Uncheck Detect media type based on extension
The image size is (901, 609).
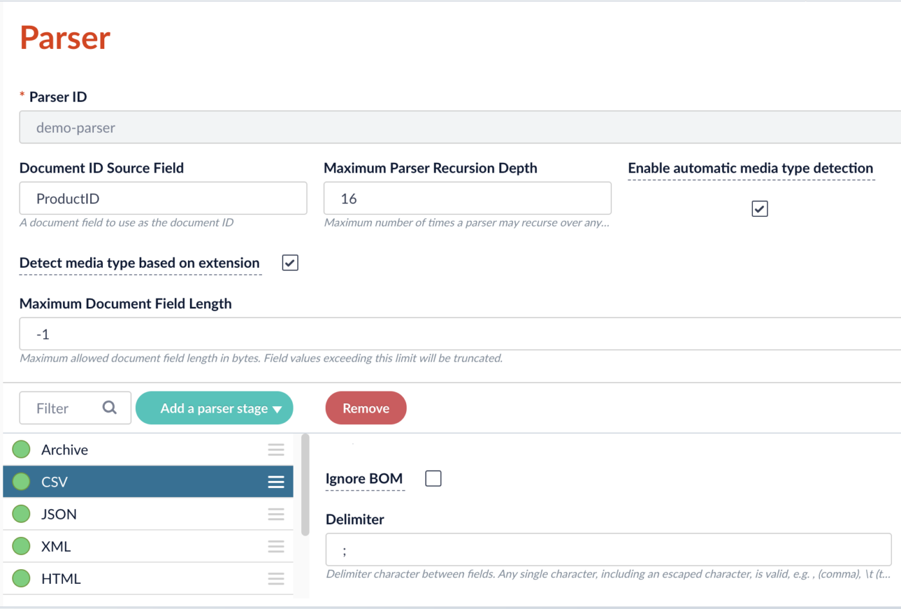coord(290,263)
